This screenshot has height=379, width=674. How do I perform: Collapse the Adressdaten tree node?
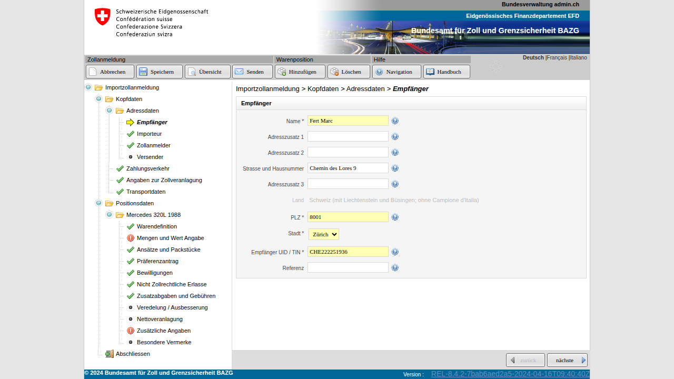click(110, 111)
